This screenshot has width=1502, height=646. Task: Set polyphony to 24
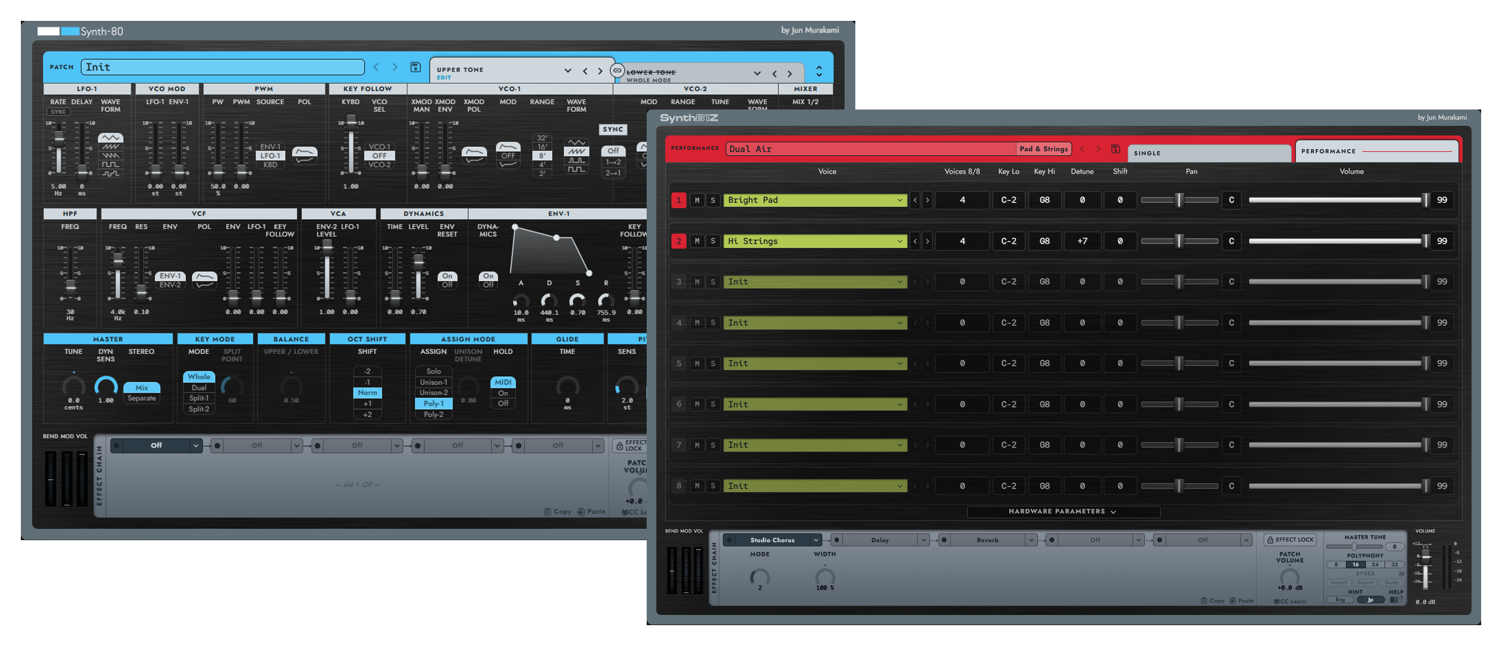(x=1375, y=564)
